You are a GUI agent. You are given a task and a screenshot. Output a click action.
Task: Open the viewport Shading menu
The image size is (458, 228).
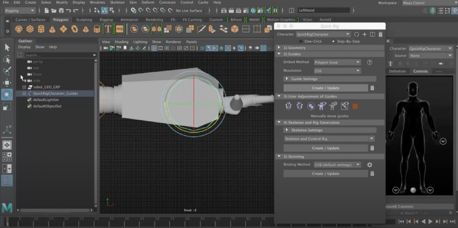tap(121, 41)
